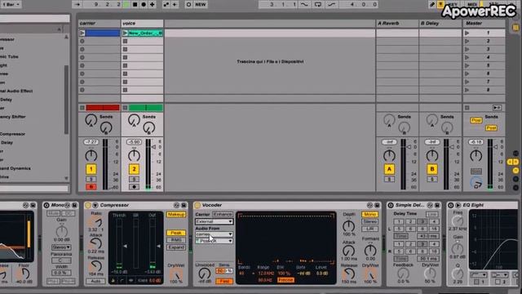Click the carrier track volume value -7.27
The height and width of the screenshot is (294, 522).
click(91, 142)
